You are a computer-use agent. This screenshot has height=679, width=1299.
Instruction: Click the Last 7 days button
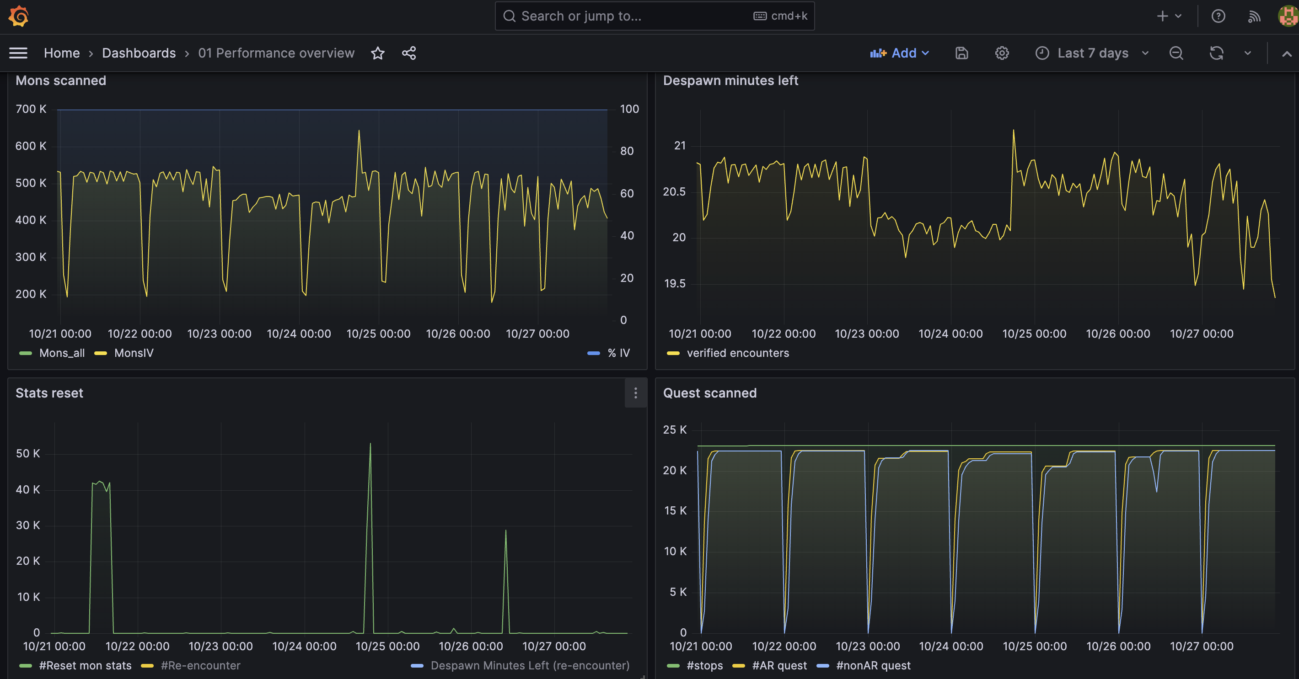coord(1092,53)
